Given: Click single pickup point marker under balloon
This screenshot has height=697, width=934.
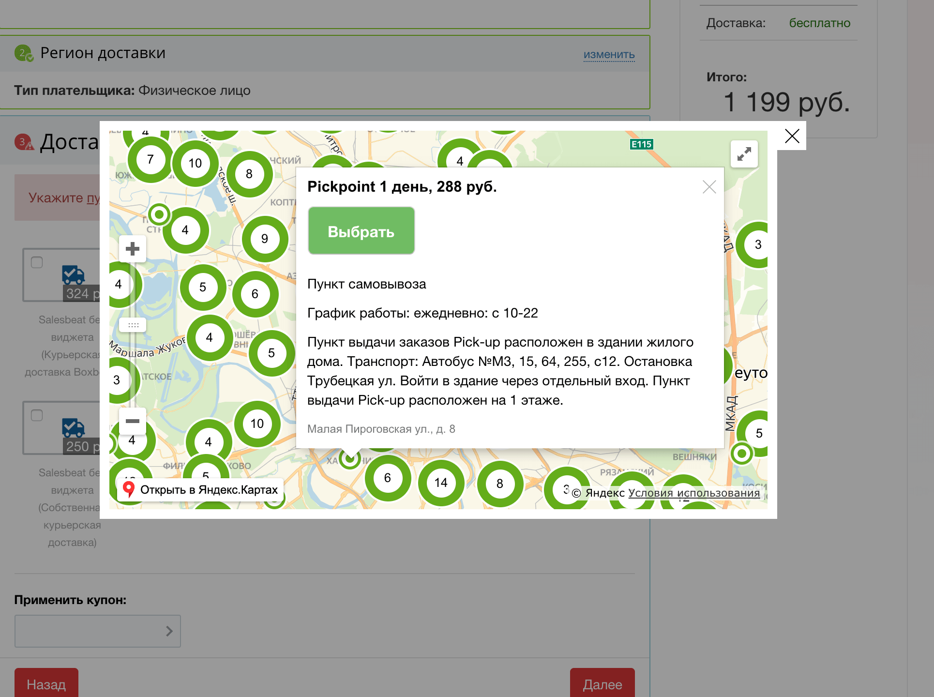Looking at the screenshot, I should coord(350,459).
